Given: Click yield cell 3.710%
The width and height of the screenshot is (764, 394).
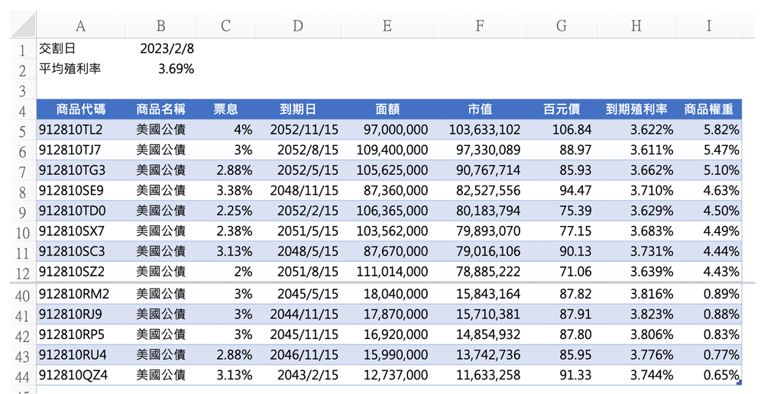Looking at the screenshot, I should (636, 190).
